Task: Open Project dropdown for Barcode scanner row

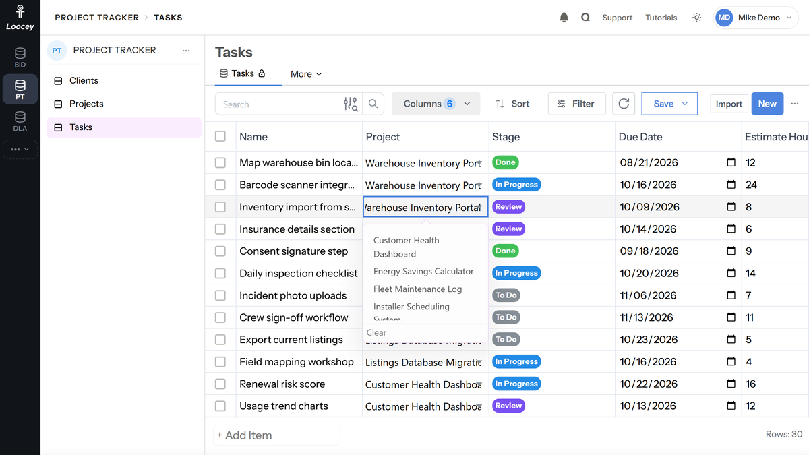Action: point(479,185)
